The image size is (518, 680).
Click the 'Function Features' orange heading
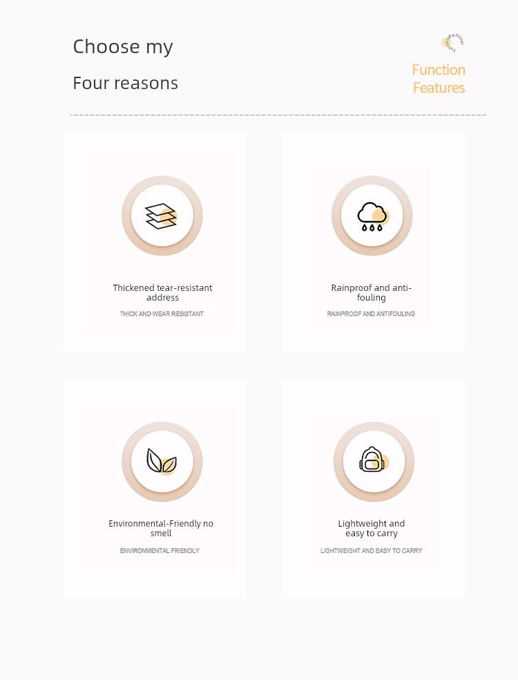(x=439, y=79)
